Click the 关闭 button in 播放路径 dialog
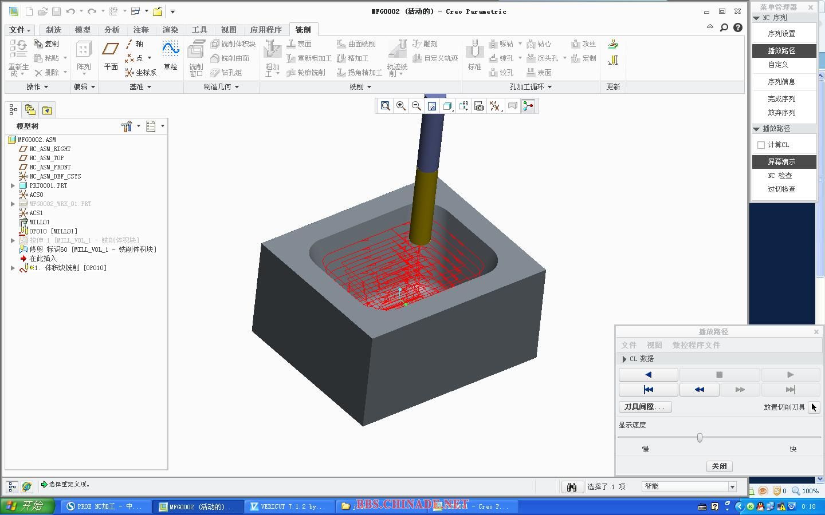The image size is (825, 515). (x=720, y=466)
